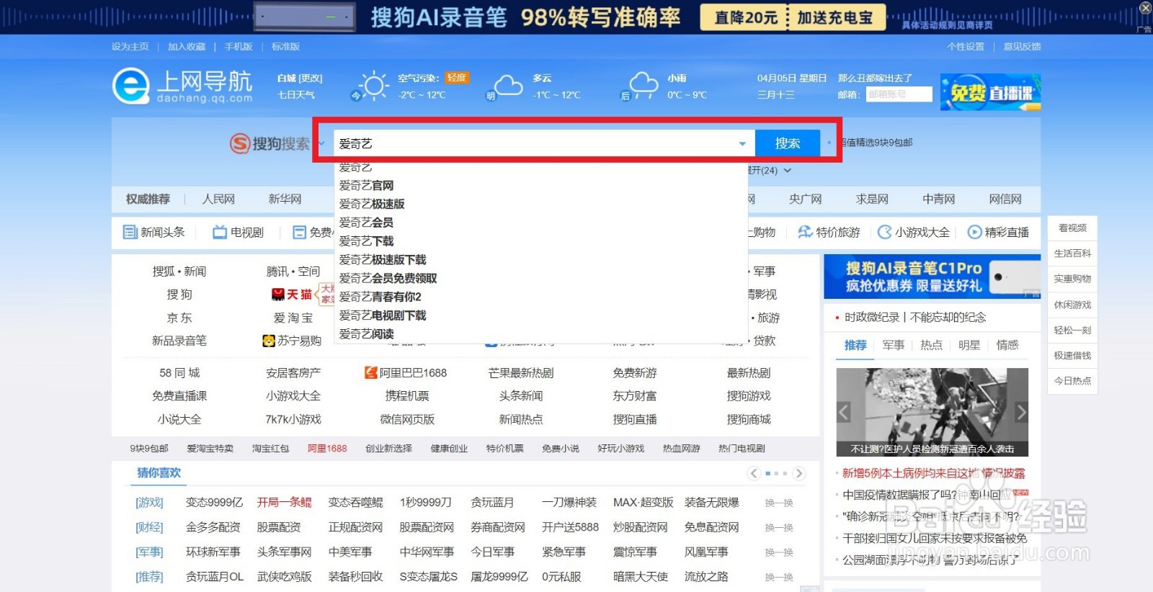Screen dimensions: 1153x592
Task: Open 搜狗AI录音笔C1Pro ad banner
Action: 932,277
